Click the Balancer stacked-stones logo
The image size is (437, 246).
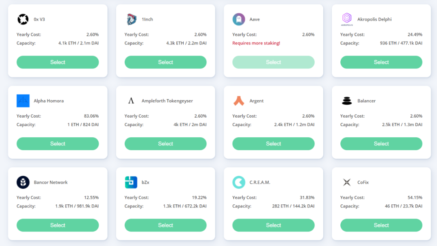pyautogui.click(x=347, y=101)
